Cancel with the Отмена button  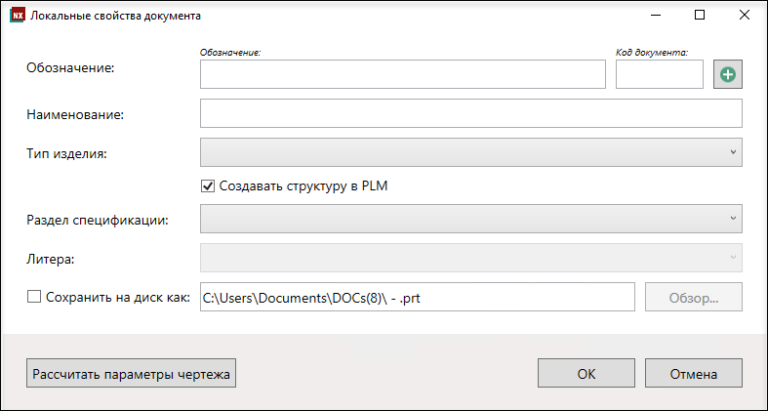pos(694,373)
